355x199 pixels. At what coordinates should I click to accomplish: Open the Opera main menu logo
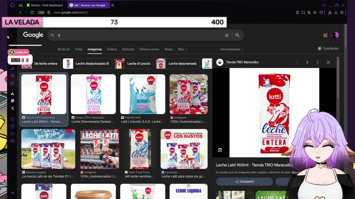point(12,5)
